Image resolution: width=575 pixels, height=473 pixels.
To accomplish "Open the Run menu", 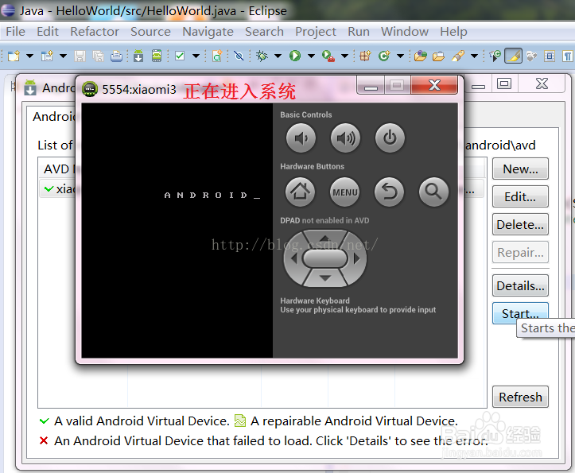I will (x=359, y=32).
